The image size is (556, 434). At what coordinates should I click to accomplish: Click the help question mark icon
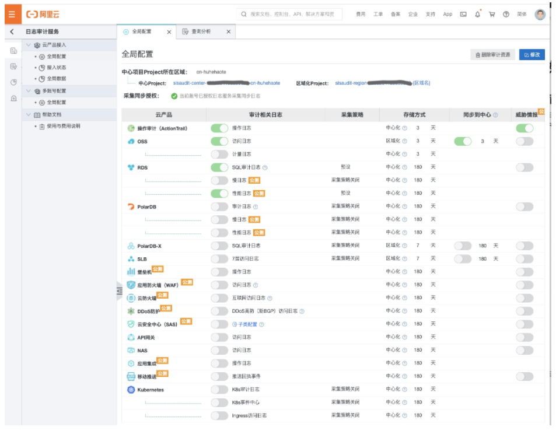[x=506, y=14]
